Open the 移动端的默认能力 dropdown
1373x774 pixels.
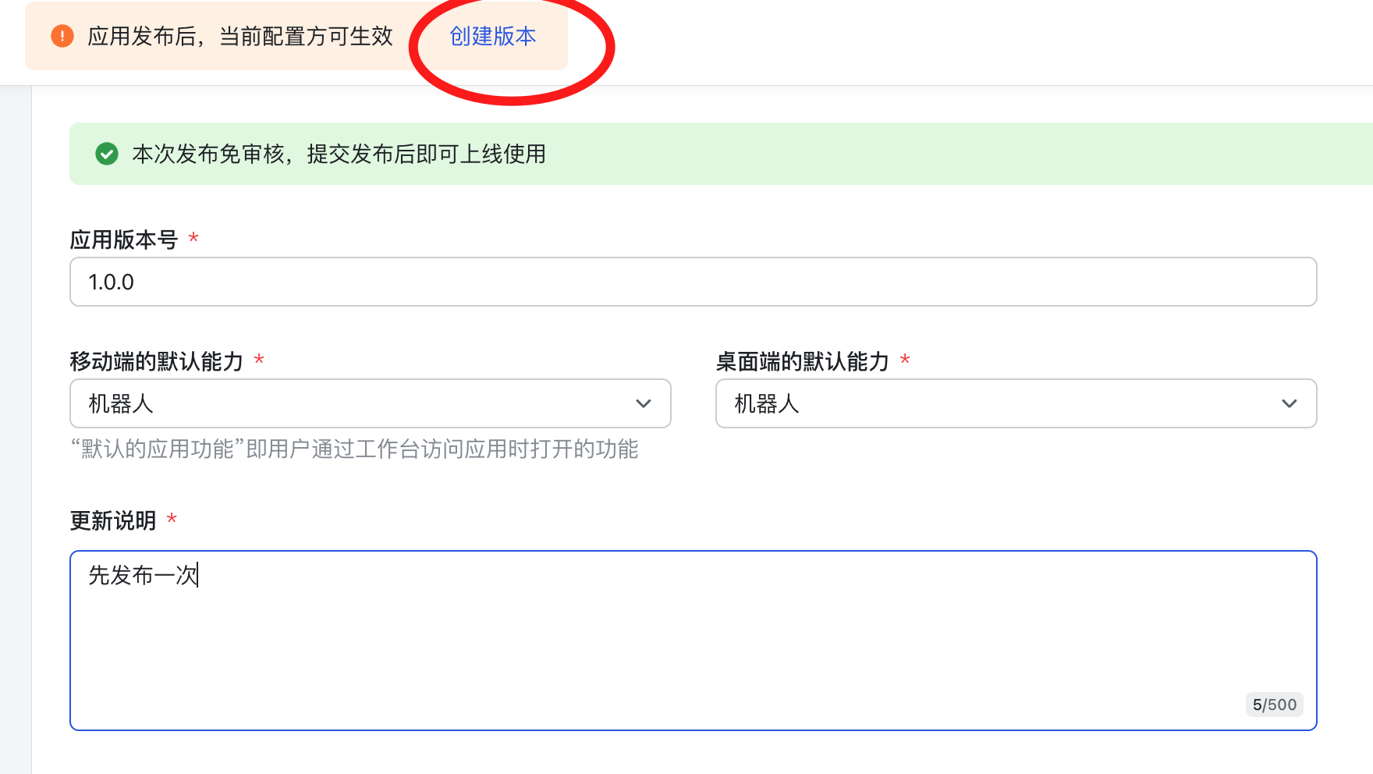pyautogui.click(x=370, y=403)
